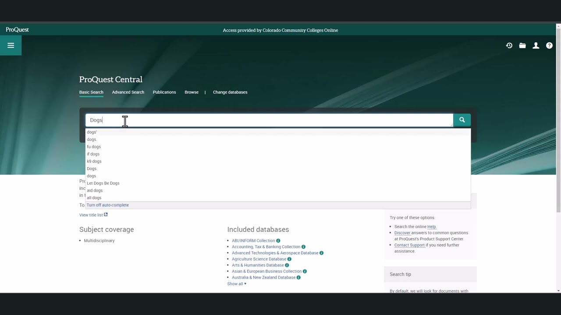Select "all dogs" suggestion
The width and height of the screenshot is (561, 315).
278,198
